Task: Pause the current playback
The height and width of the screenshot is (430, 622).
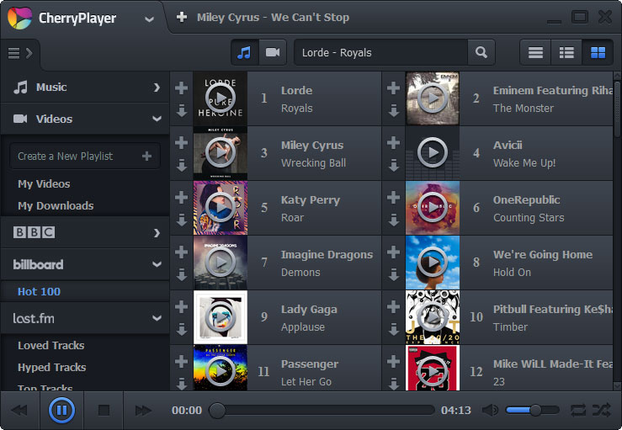Action: (61, 410)
